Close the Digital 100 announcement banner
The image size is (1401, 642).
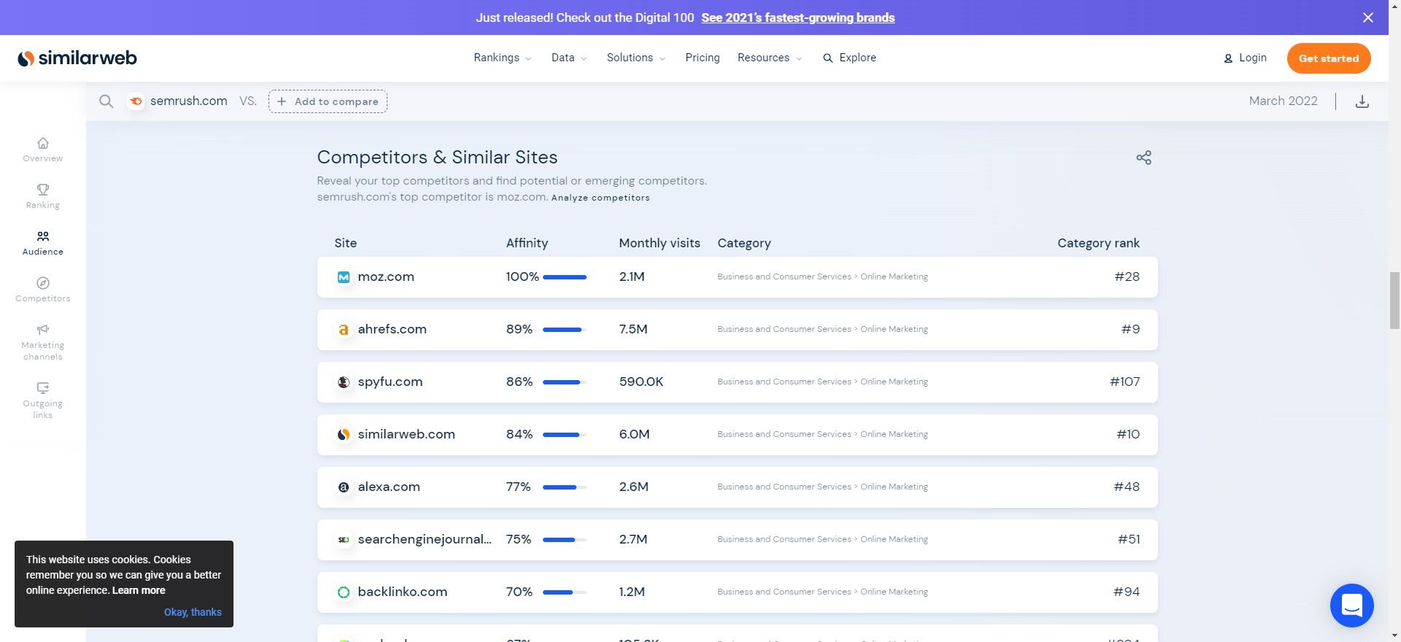pyautogui.click(x=1368, y=18)
